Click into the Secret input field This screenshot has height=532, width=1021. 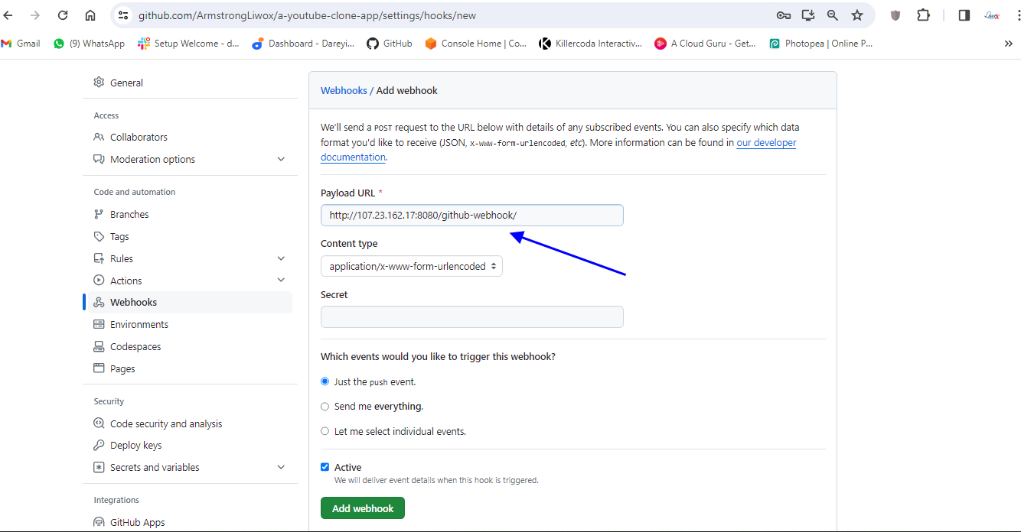point(471,317)
